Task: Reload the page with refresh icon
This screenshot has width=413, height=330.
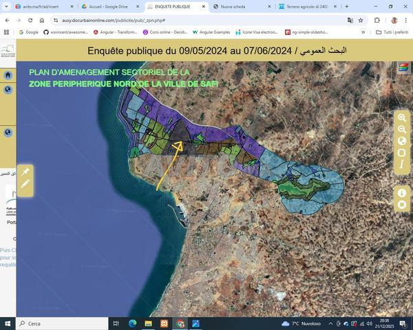Action: [x=30, y=20]
